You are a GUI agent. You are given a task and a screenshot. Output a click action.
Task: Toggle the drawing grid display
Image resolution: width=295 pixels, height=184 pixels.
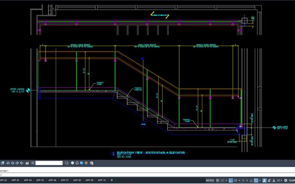pos(218,180)
